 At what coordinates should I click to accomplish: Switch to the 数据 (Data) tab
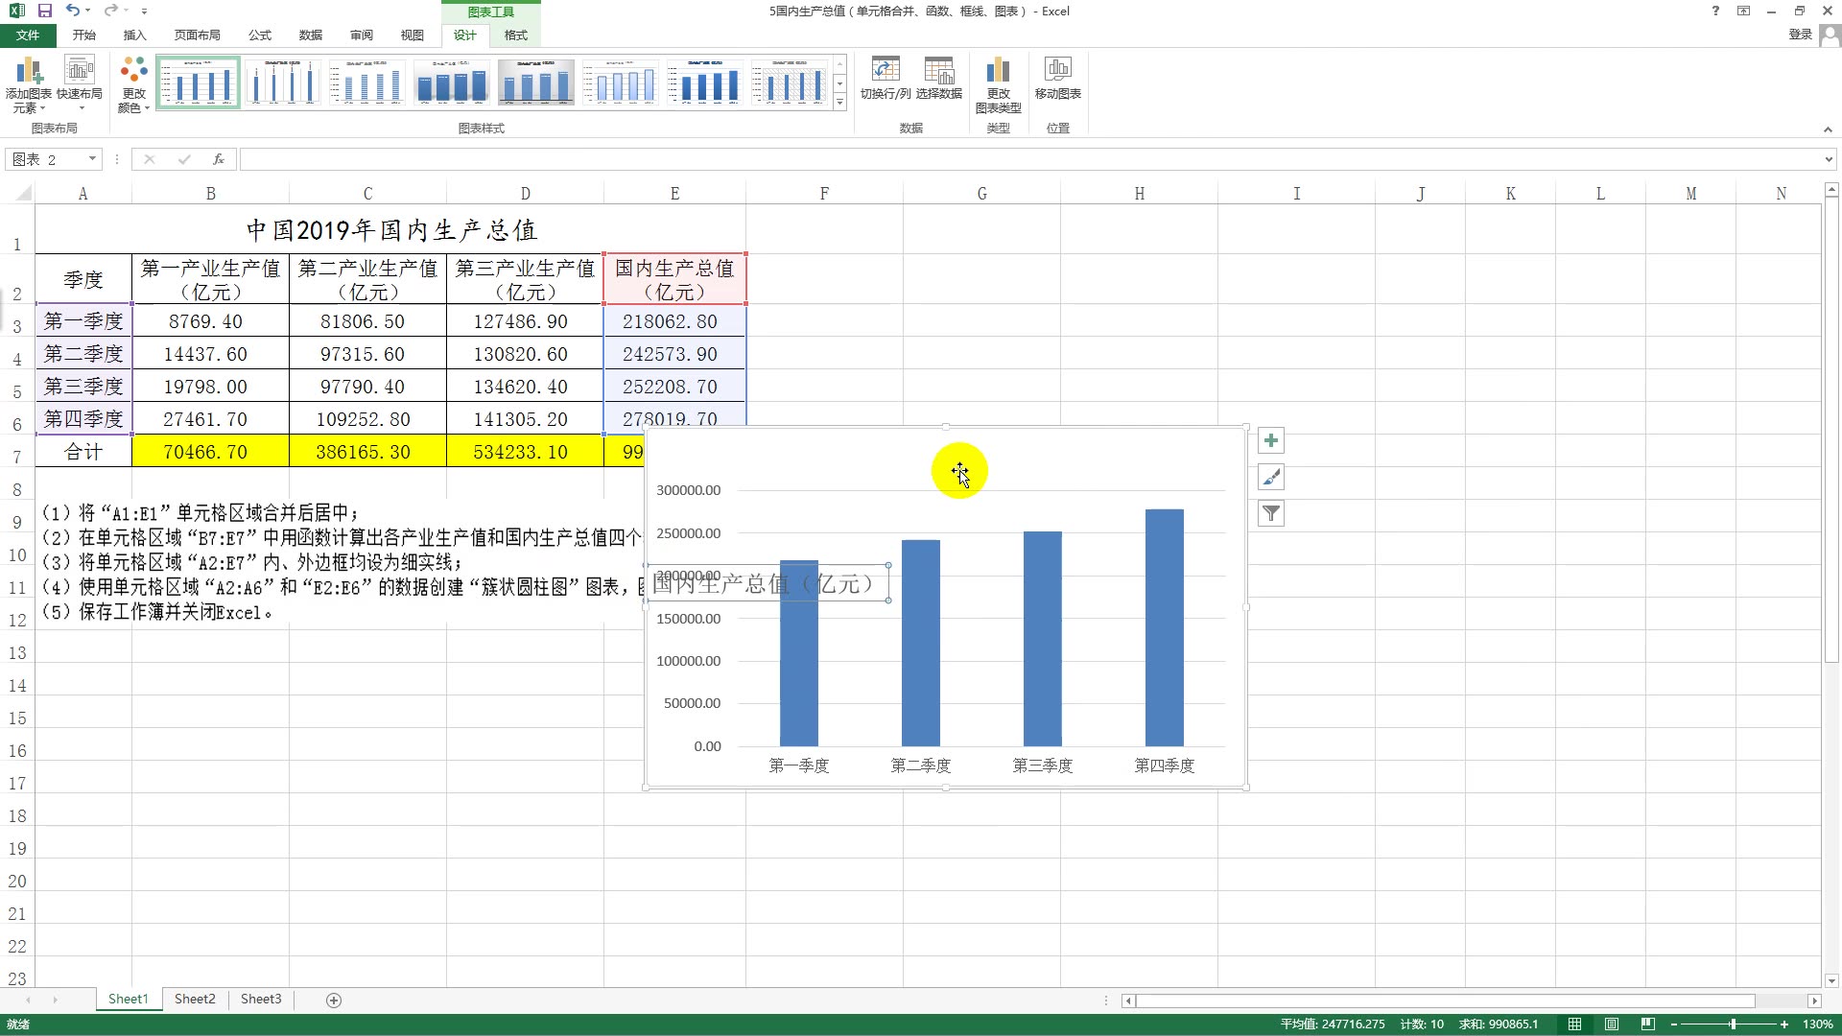coord(310,35)
